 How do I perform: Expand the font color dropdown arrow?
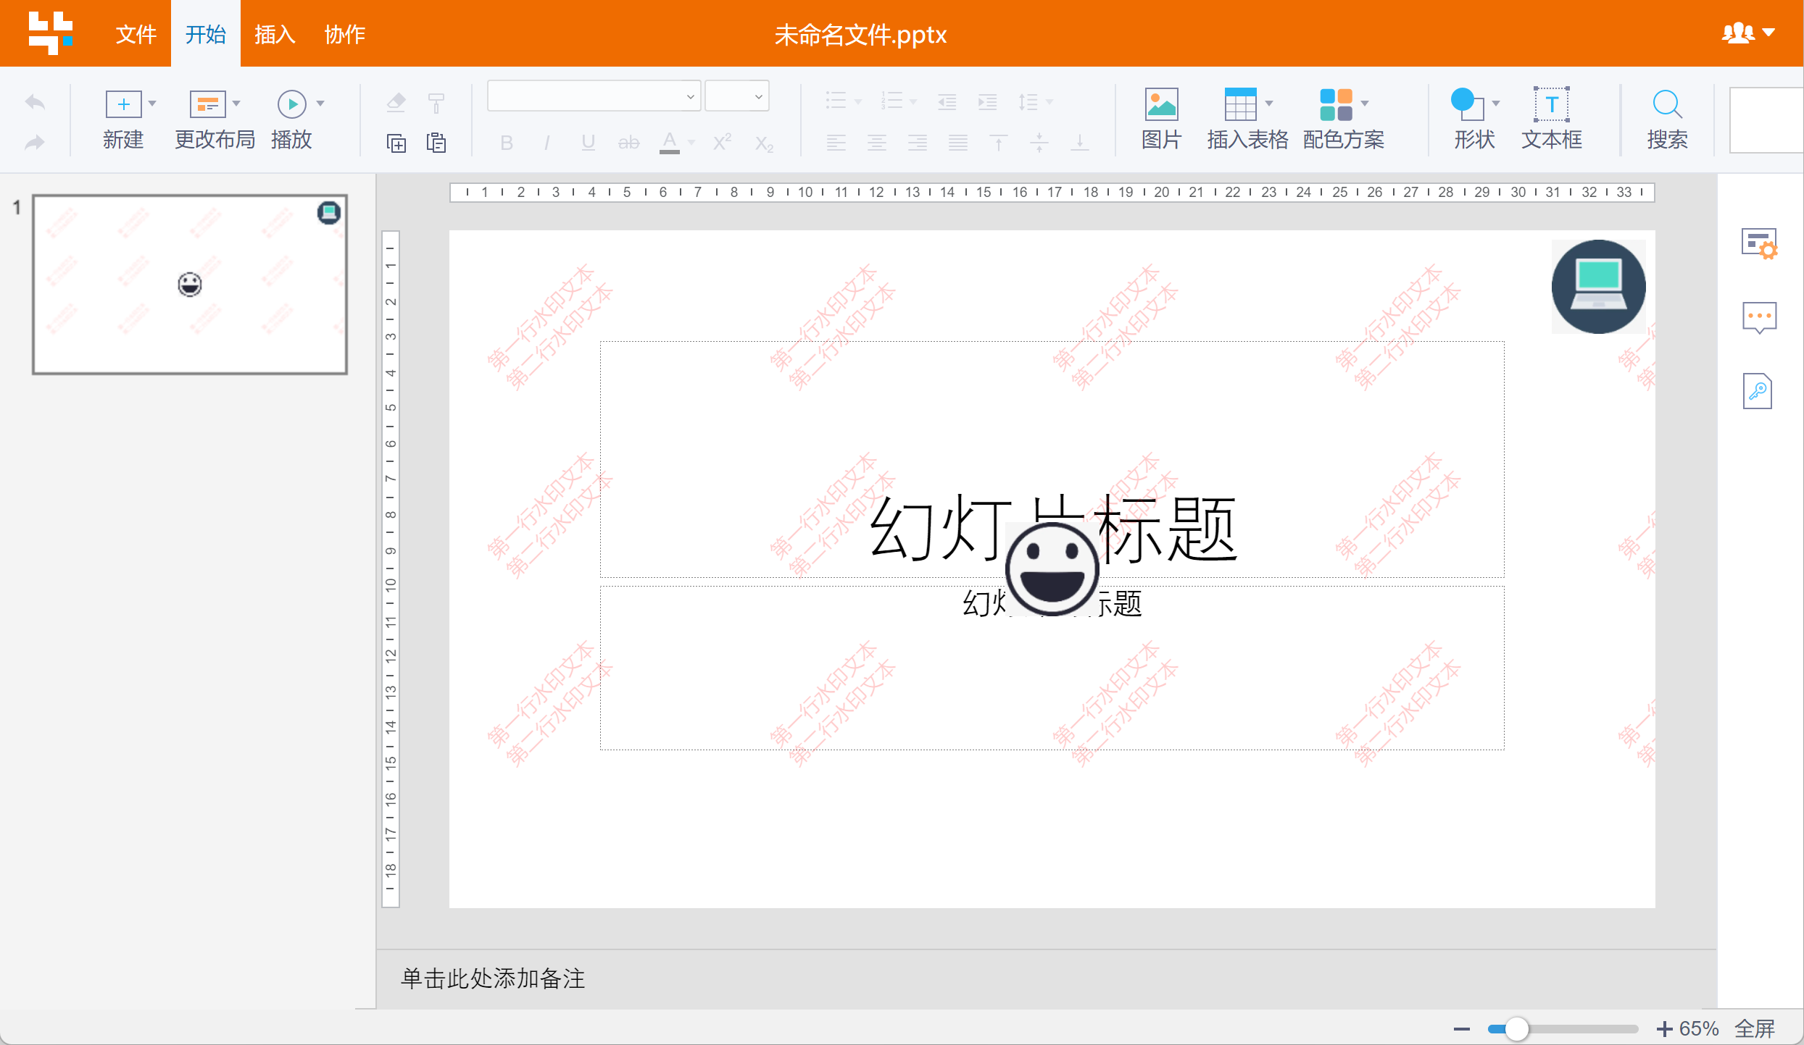click(691, 143)
